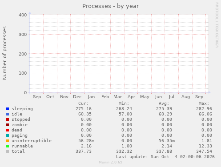Click the idle legend color swatch

point(8,114)
